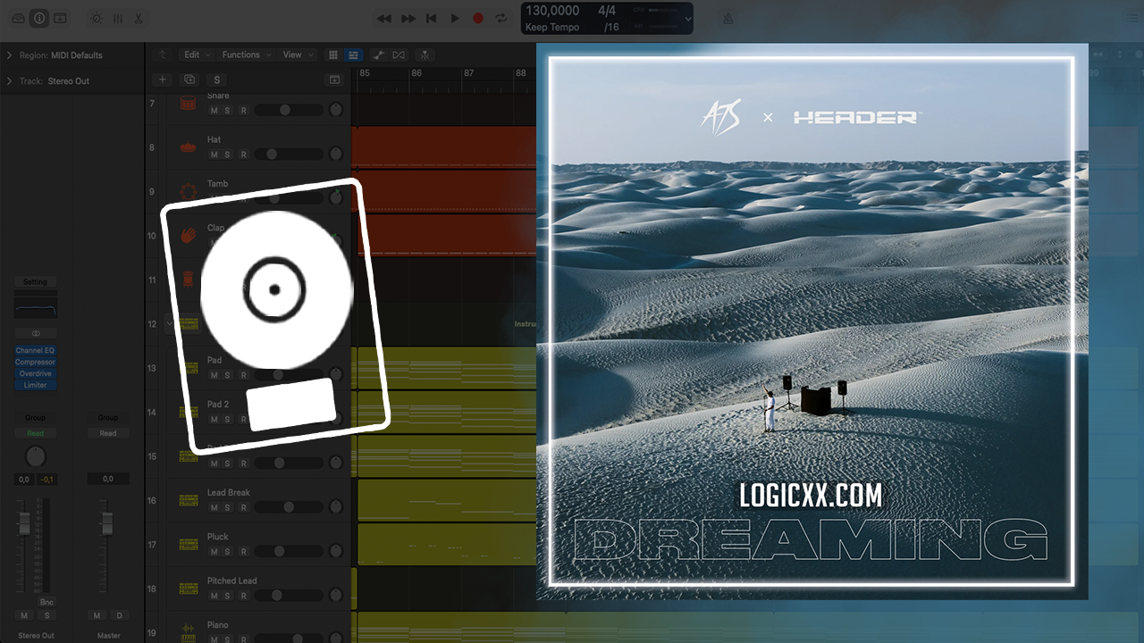Viewport: 1144px width, 643px height.
Task: Open the LCD display mode dropdown arrow
Action: [x=687, y=18]
